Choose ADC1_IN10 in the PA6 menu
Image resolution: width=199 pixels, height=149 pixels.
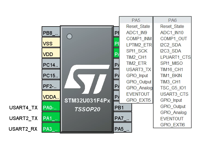click(172, 33)
